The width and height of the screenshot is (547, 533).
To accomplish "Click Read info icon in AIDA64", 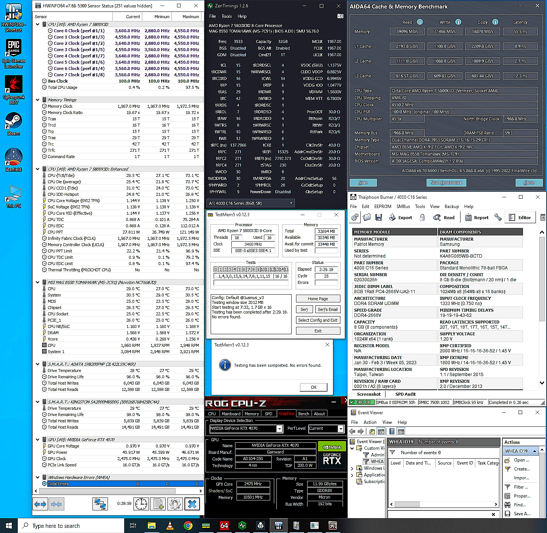I will click(420, 22).
